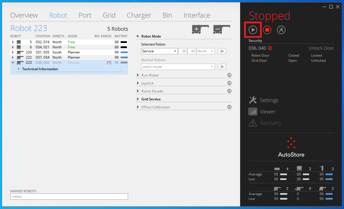Expand the Grid Service section
The width and height of the screenshot is (344, 209).
click(151, 99)
